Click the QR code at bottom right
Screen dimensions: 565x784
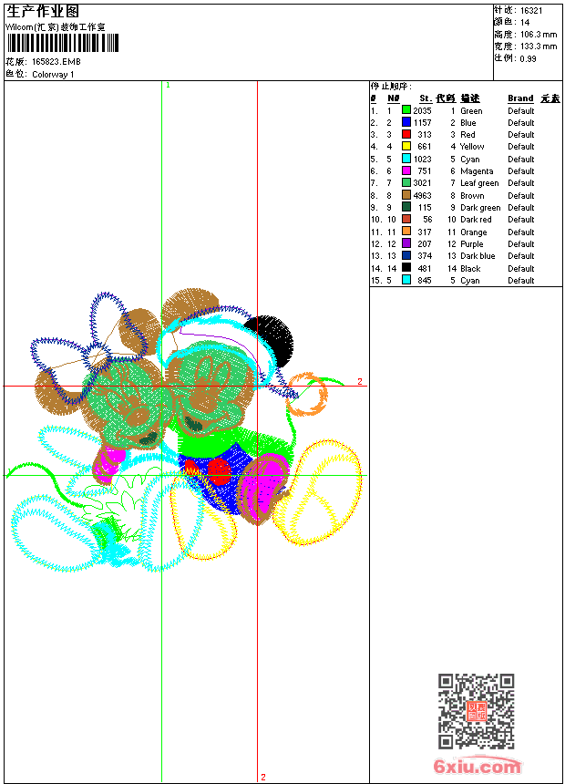477,711
